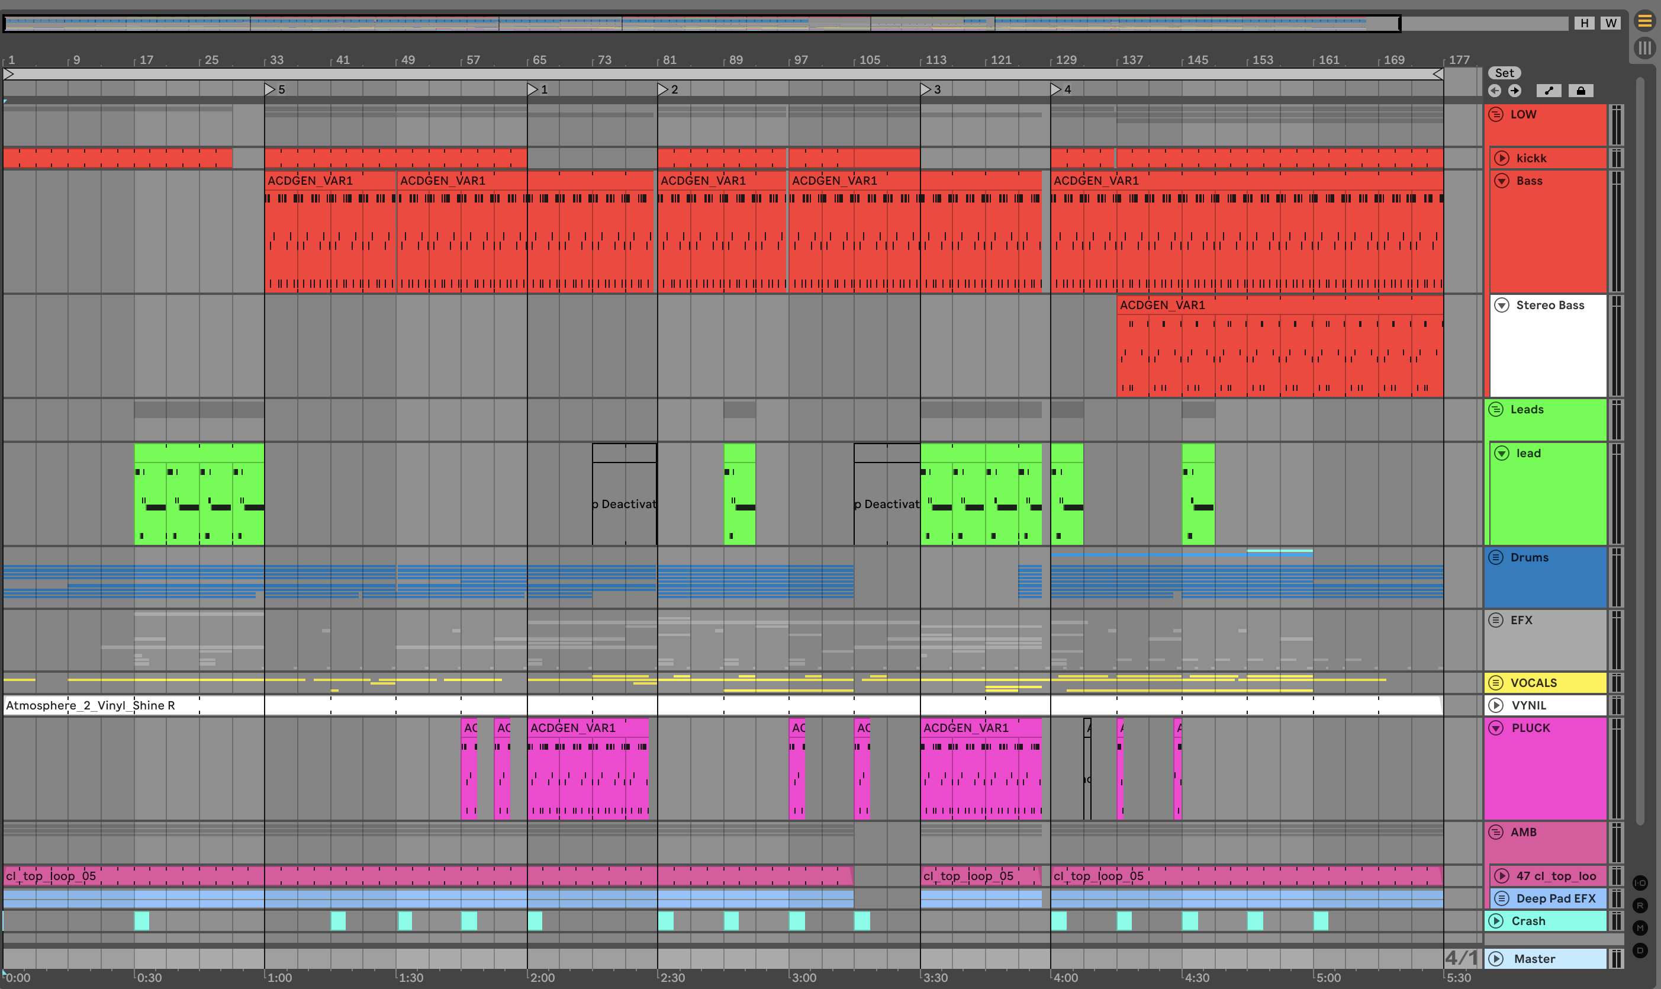
Task: Jump to next locator arrow
Action: click(x=1514, y=91)
